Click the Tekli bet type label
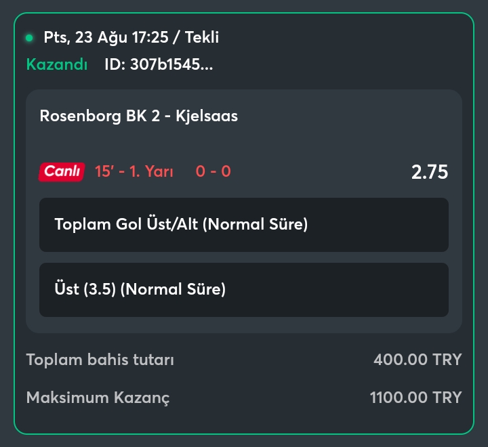The image size is (488, 447). point(202,37)
